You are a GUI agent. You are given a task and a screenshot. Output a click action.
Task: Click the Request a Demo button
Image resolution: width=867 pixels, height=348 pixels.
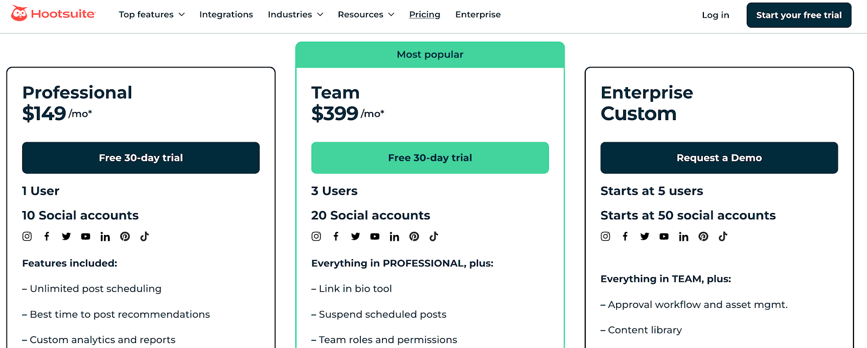(719, 157)
